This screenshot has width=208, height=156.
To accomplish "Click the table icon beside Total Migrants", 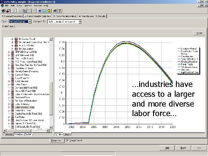I will click(12, 81).
